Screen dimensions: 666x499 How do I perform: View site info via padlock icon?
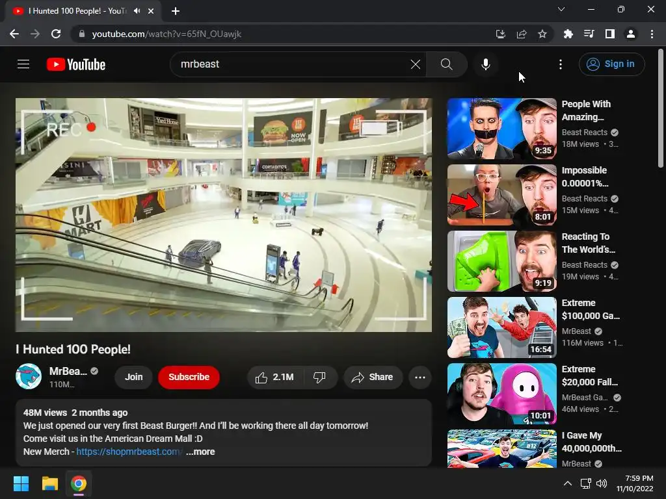click(82, 34)
